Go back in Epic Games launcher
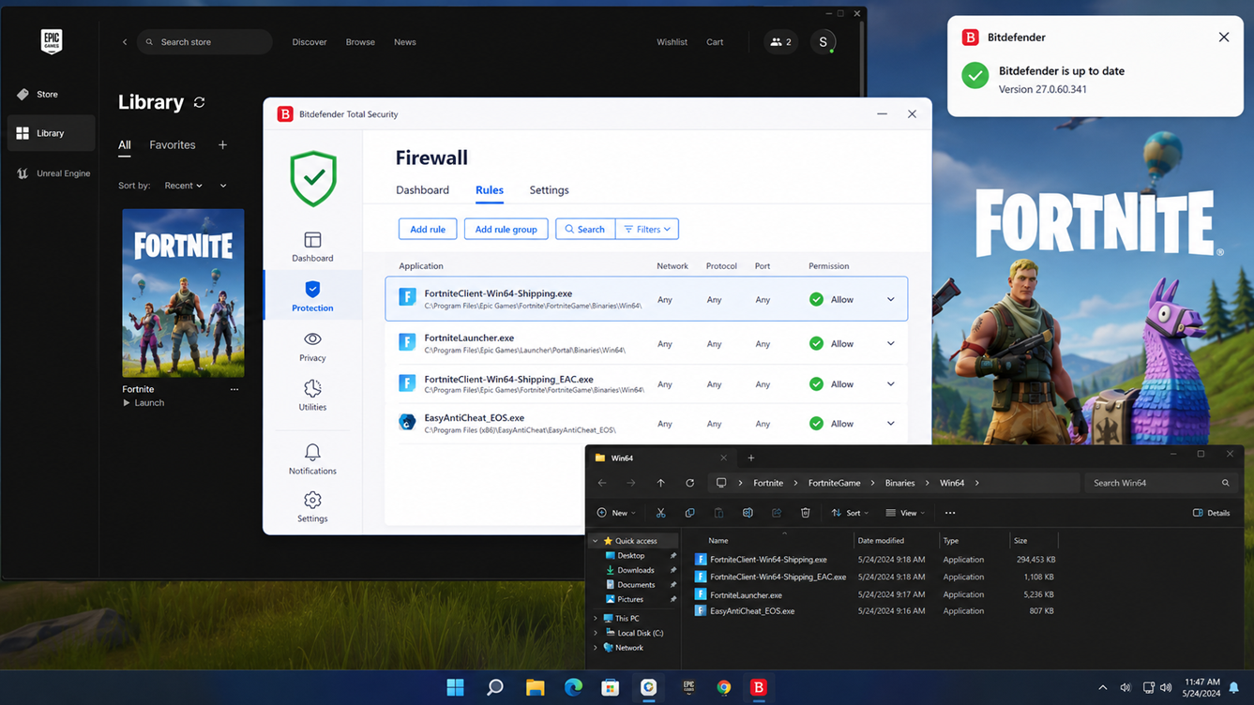The image size is (1254, 705). [x=125, y=42]
